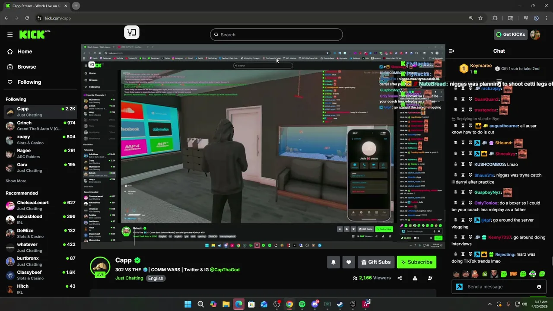Click the report warning triangle icon

coord(415,278)
